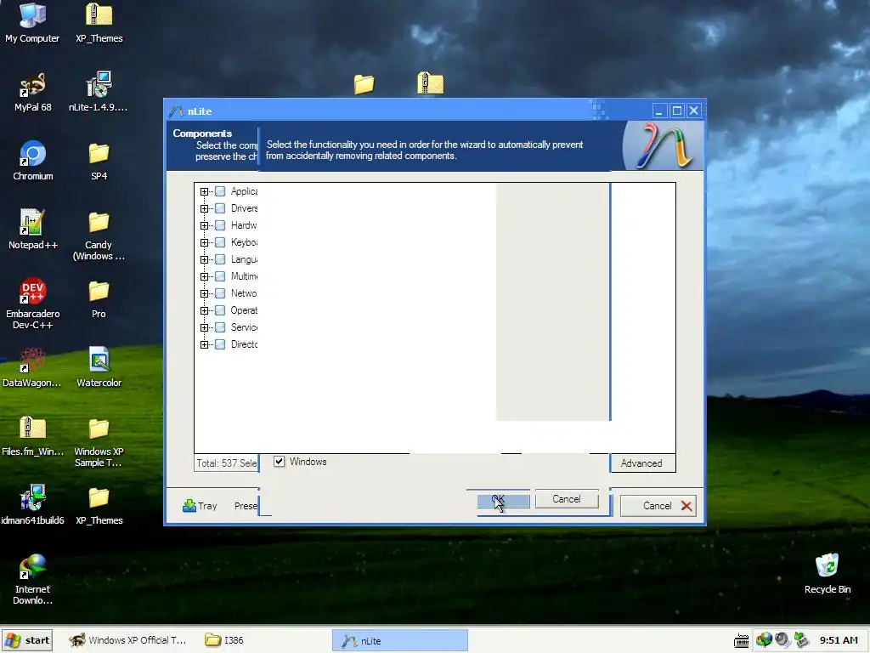Open Windows XP Sample T... folder
The width and height of the screenshot is (870, 653).
pos(99,441)
